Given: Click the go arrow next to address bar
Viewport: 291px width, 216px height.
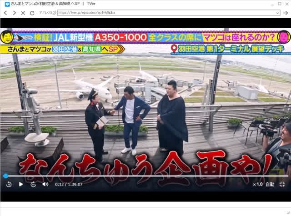Looking at the screenshot, I should (286, 13).
